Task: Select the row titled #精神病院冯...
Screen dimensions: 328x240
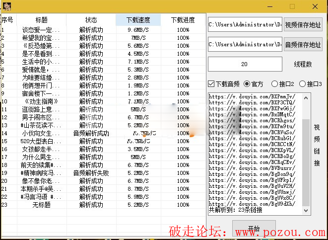Action: coord(104,173)
